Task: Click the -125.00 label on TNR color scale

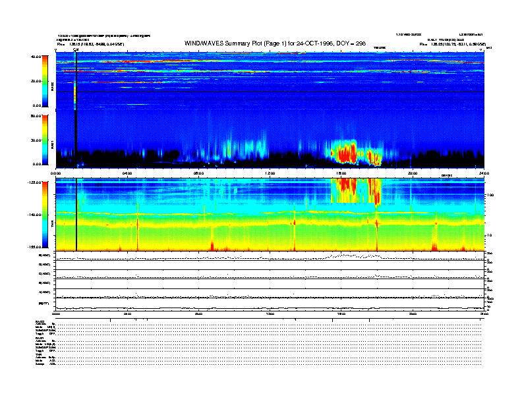Action: [x=34, y=182]
